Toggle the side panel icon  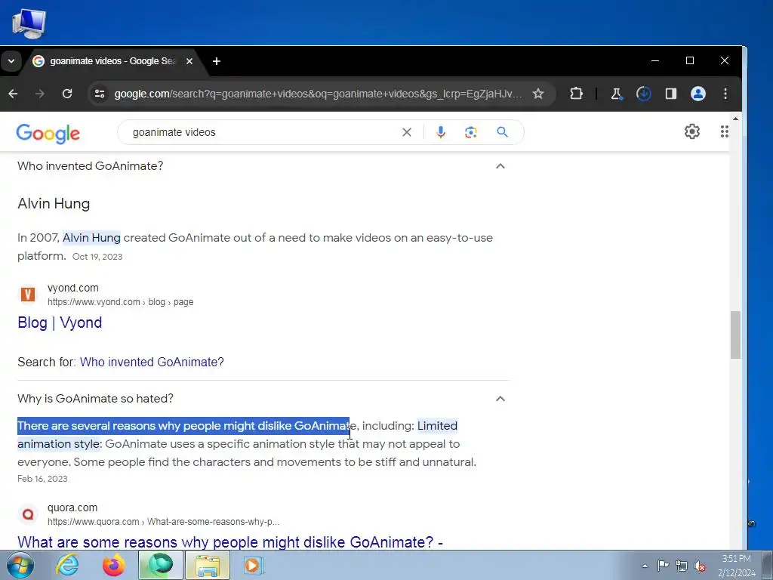(670, 94)
